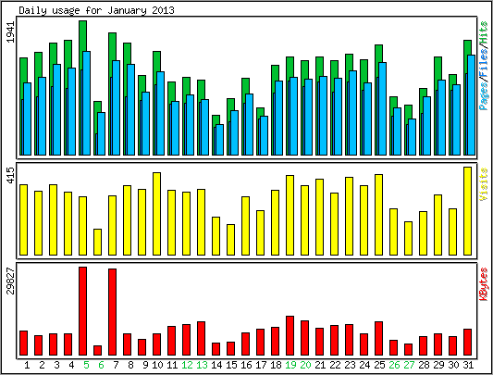
Task: Click the yellow Visits bar for day 31
Action: [467, 211]
